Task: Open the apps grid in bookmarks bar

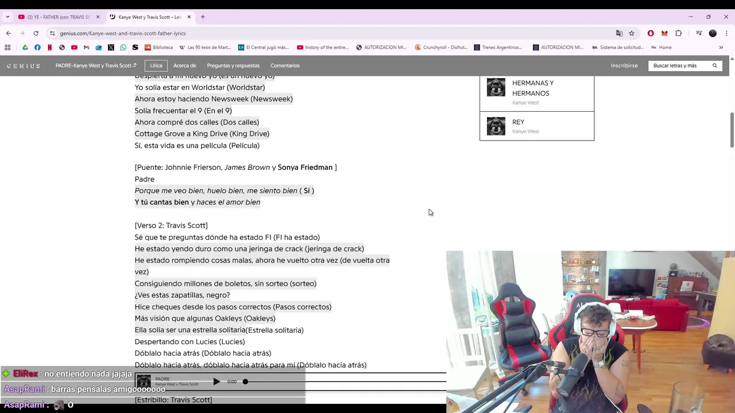Action: (7, 48)
